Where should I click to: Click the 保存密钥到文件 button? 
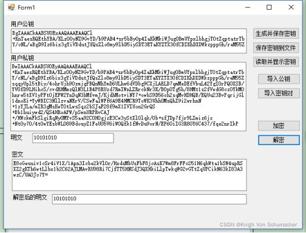point(276,48)
